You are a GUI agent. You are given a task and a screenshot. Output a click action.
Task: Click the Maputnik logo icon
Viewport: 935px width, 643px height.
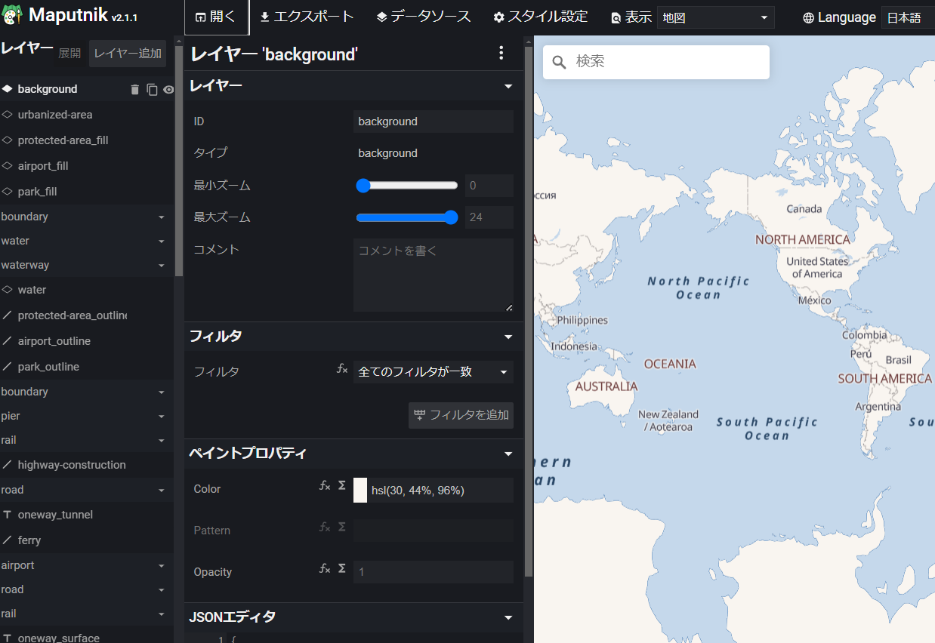coord(12,16)
